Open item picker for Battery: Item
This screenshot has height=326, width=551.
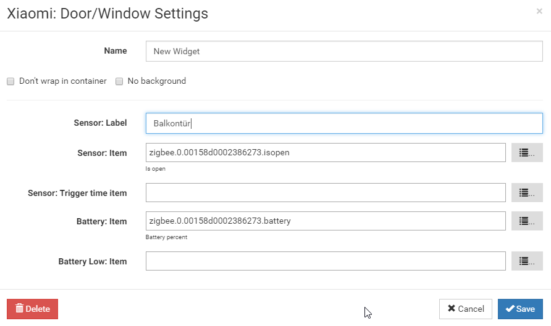click(x=527, y=221)
